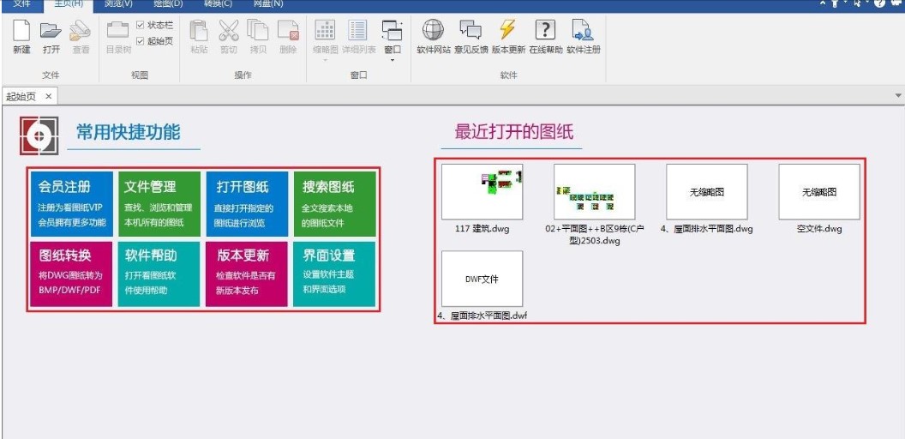
Task: Click the 软件注册 (Software registration) icon
Action: coord(583,30)
